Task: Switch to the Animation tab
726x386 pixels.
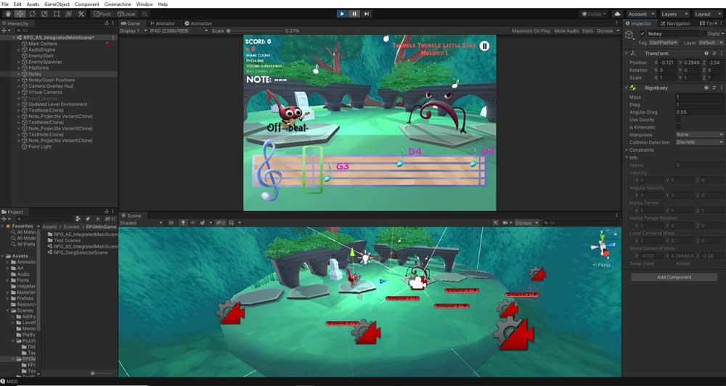Action: (198, 23)
